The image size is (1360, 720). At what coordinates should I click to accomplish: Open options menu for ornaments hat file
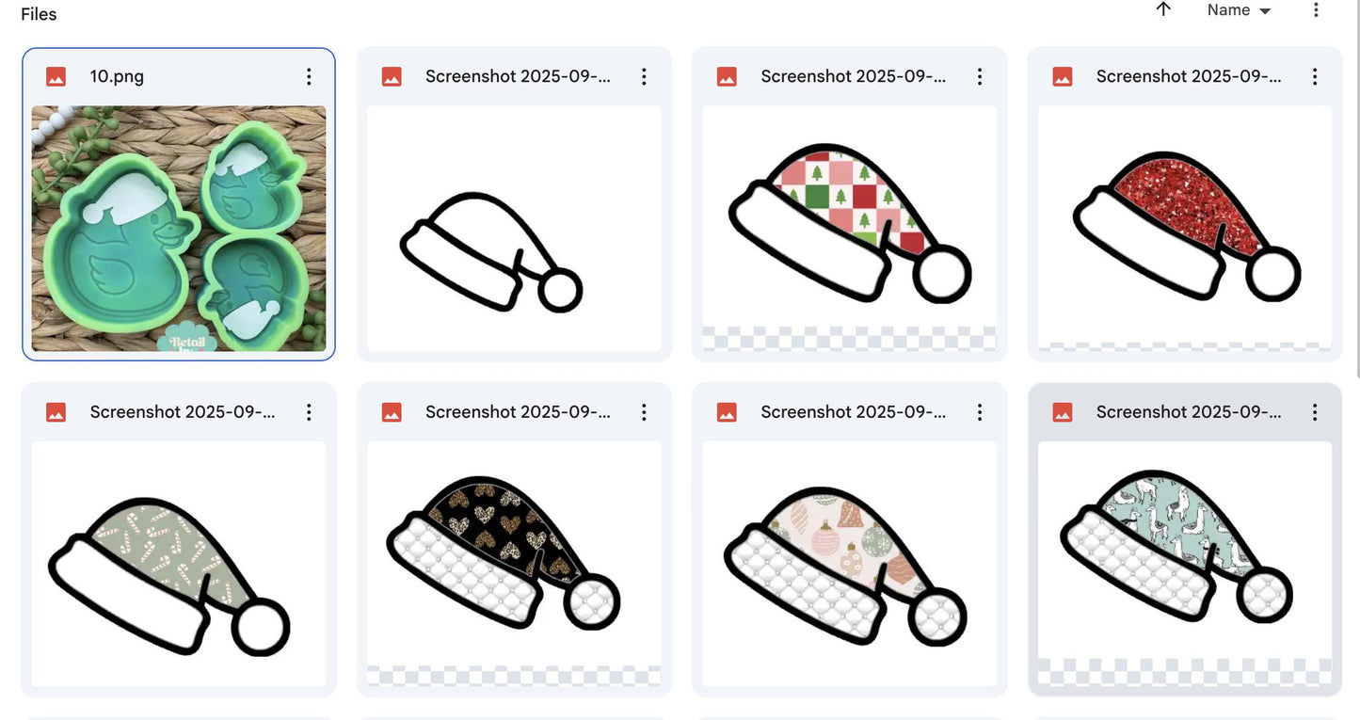tap(980, 412)
